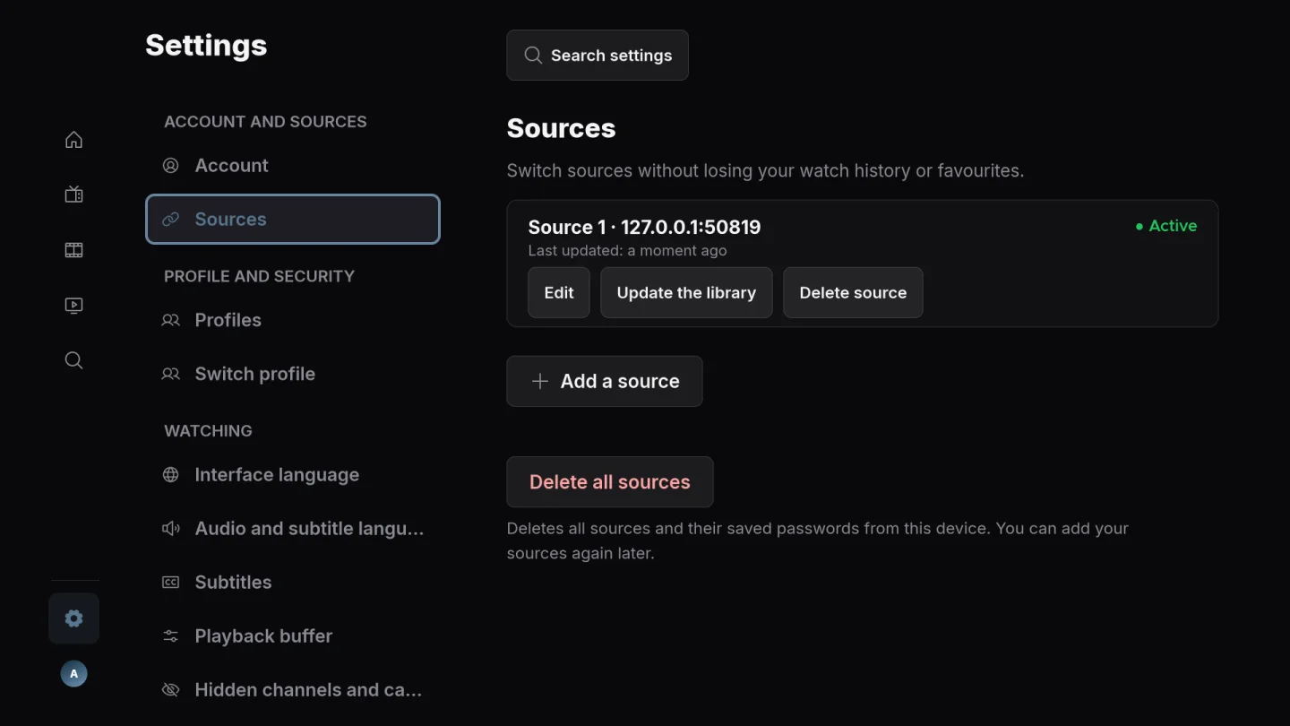Image resolution: width=1290 pixels, height=726 pixels.
Task: Click the Last updated: a moment ago text
Action: [x=627, y=251]
